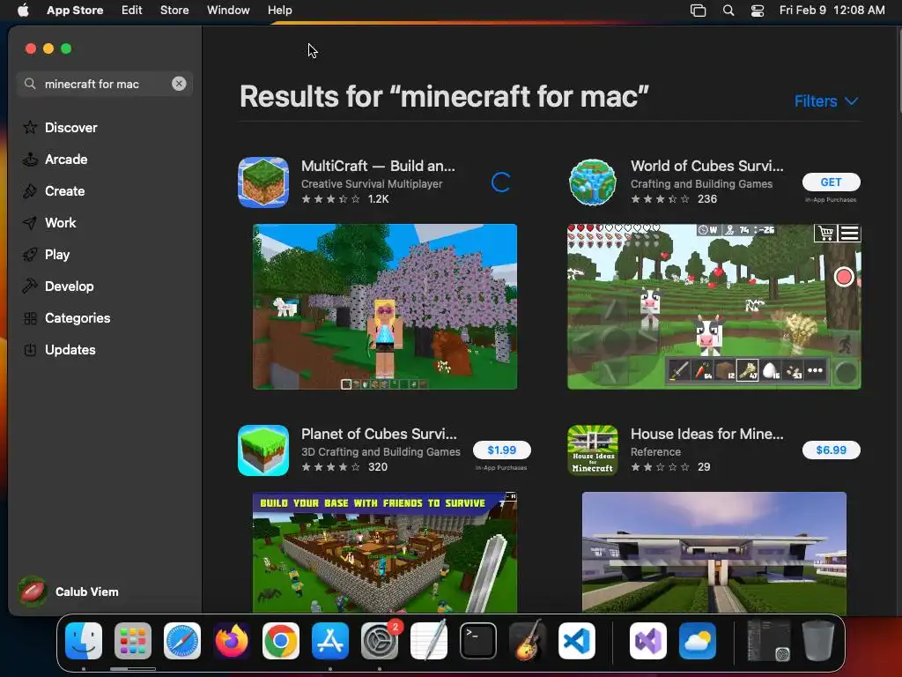Open the Edit menu
Viewport: 902px width, 677px height.
(132, 11)
